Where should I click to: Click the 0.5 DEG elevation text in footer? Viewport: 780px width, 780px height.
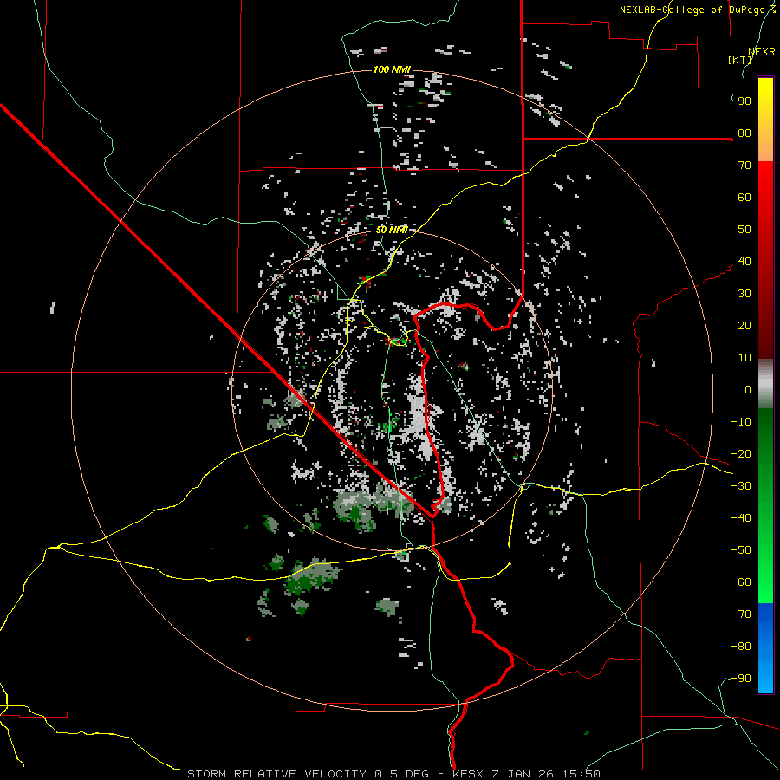pos(400,774)
